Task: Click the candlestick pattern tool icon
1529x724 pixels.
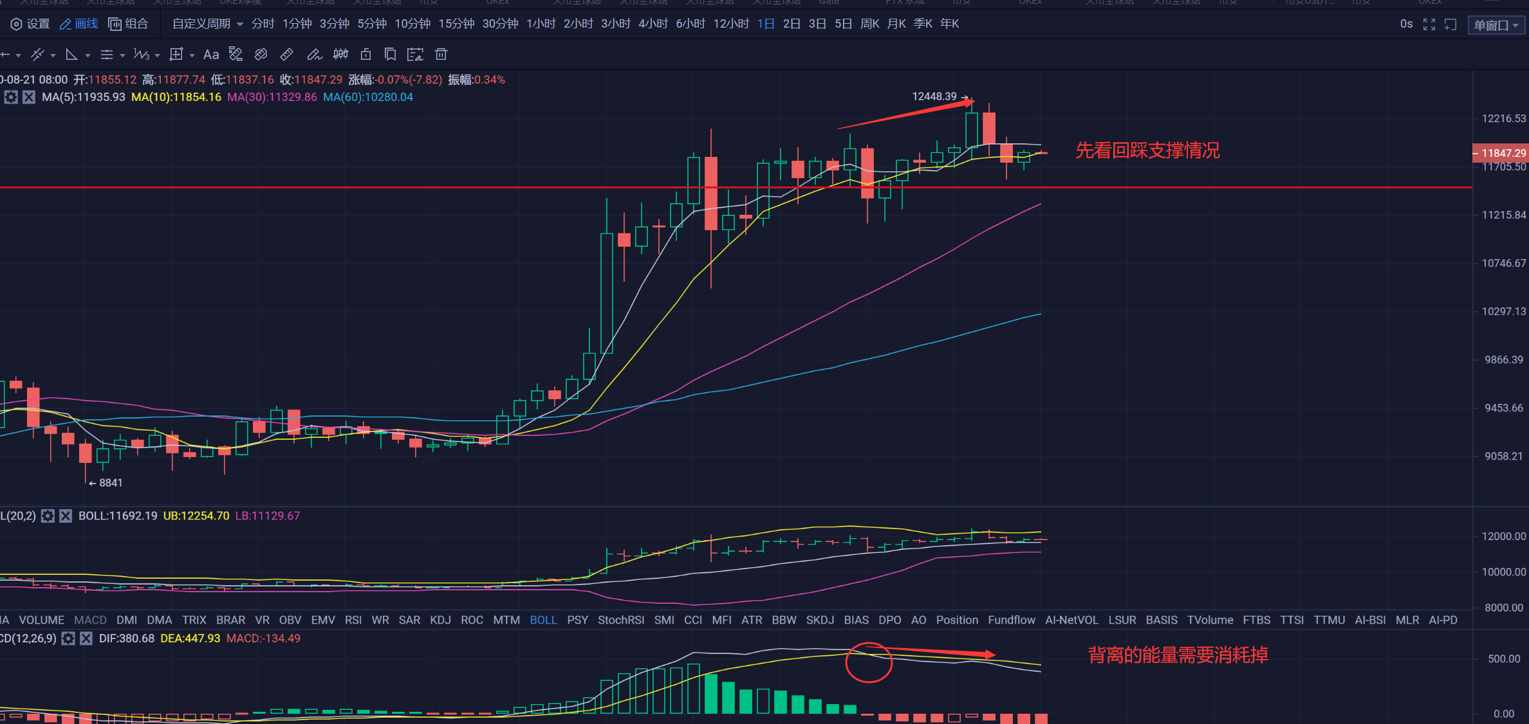Action: tap(340, 55)
